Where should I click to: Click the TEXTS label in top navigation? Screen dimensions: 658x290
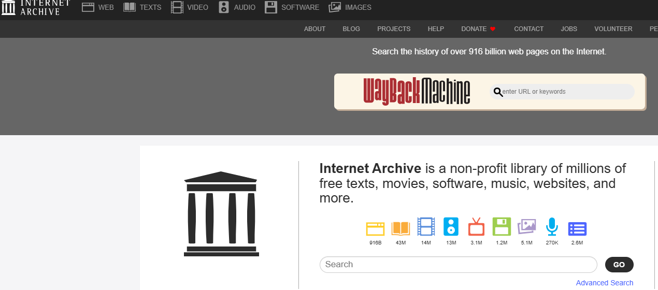click(150, 8)
